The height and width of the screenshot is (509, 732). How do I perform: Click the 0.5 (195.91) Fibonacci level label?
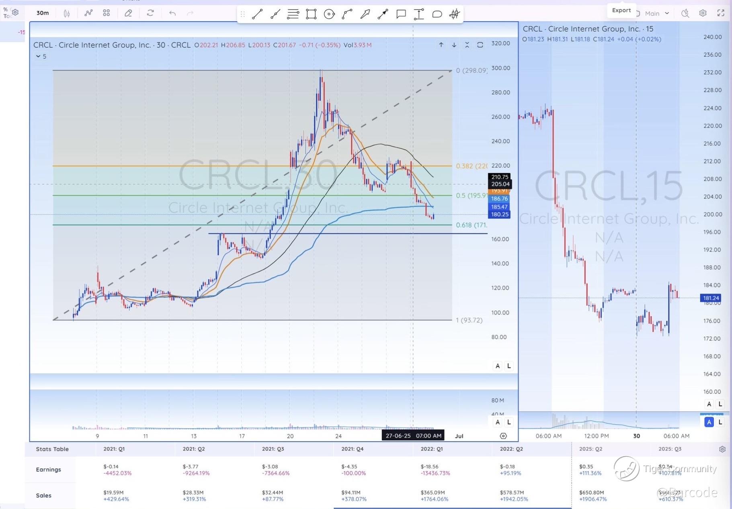pyautogui.click(x=472, y=196)
